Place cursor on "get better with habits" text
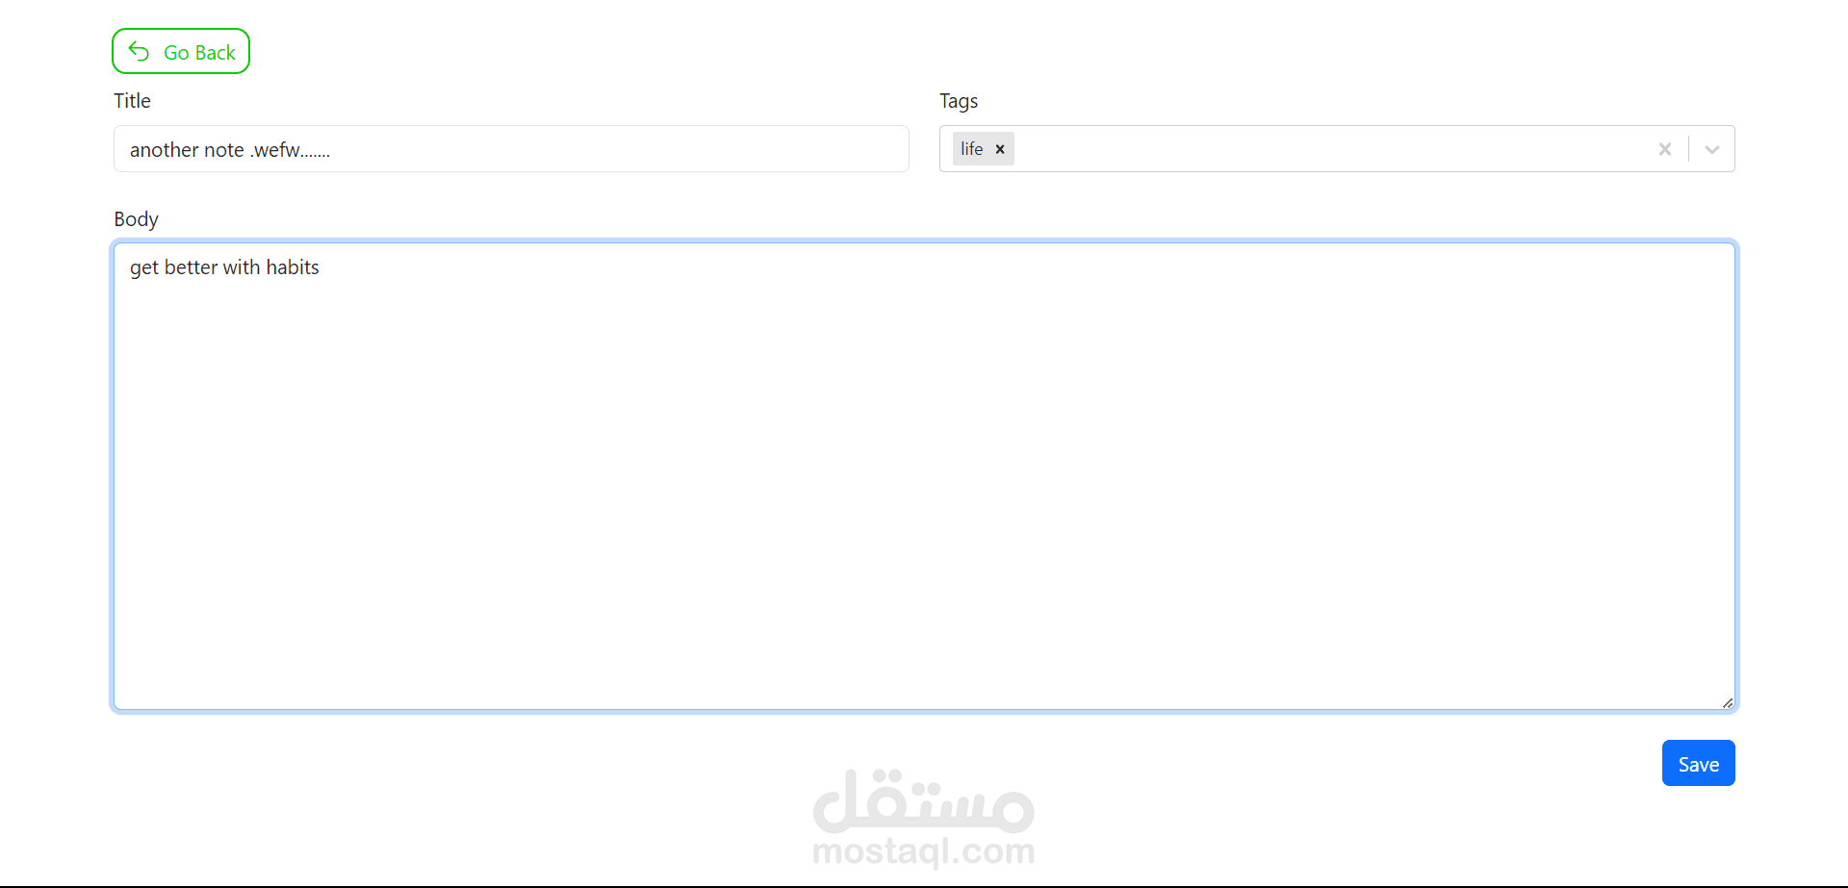The height and width of the screenshot is (888, 1848). pos(224,267)
